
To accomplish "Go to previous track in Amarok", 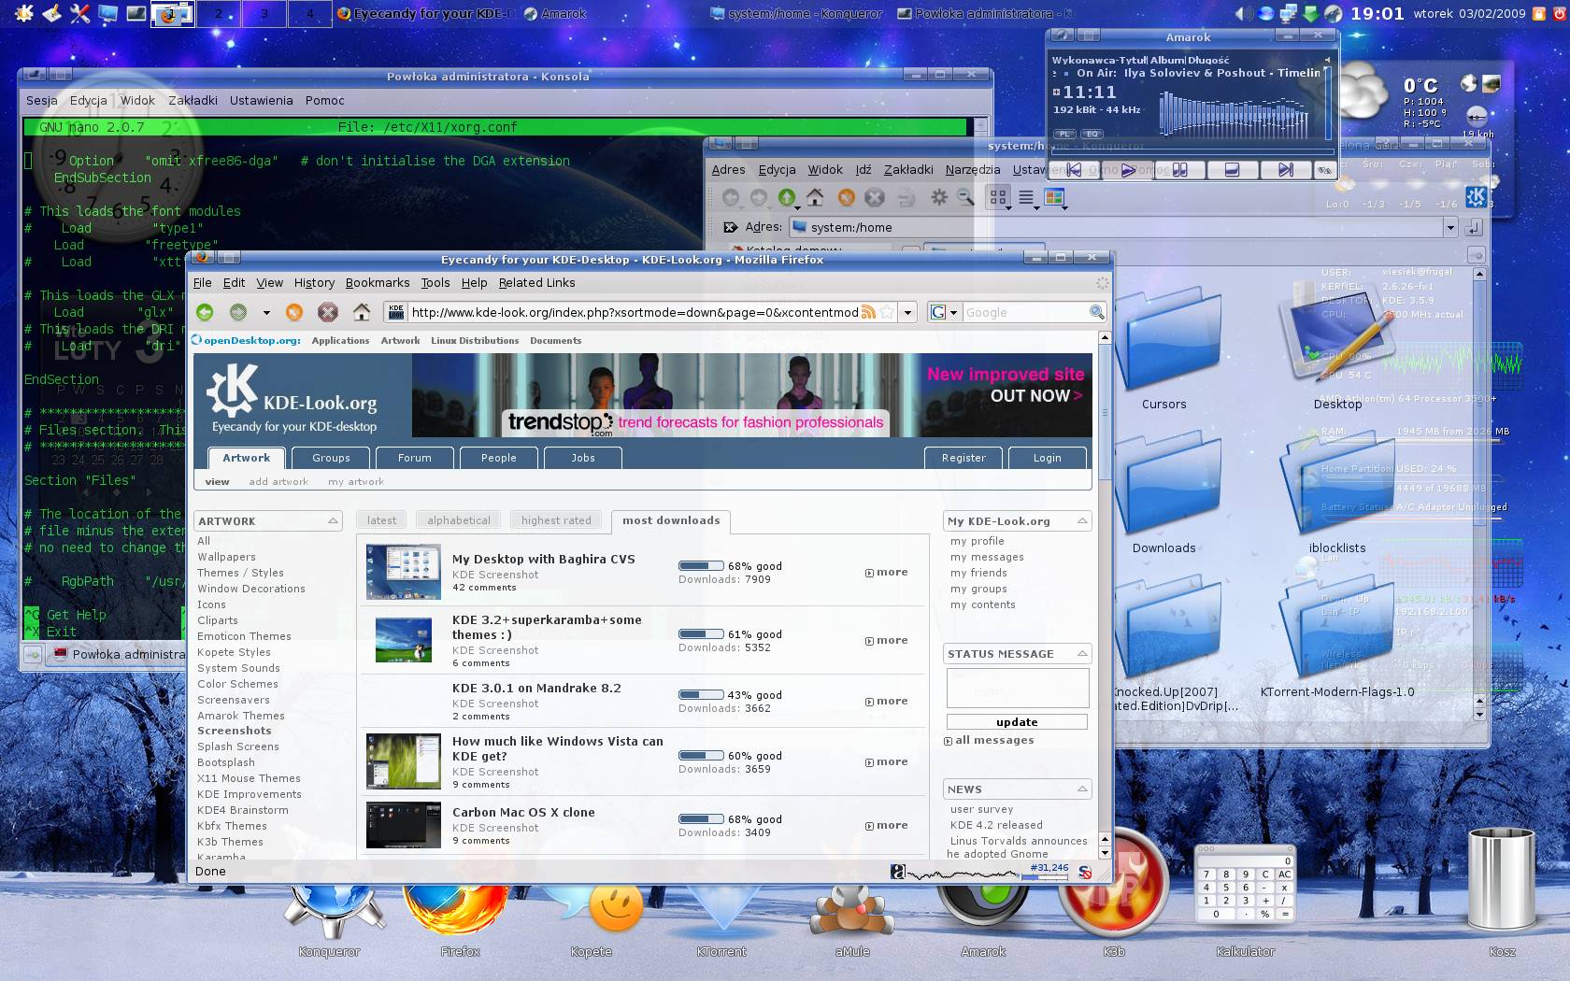I will pyautogui.click(x=1075, y=170).
